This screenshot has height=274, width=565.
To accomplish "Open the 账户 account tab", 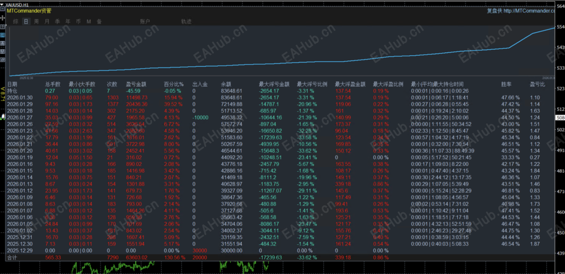I will click(145, 22).
